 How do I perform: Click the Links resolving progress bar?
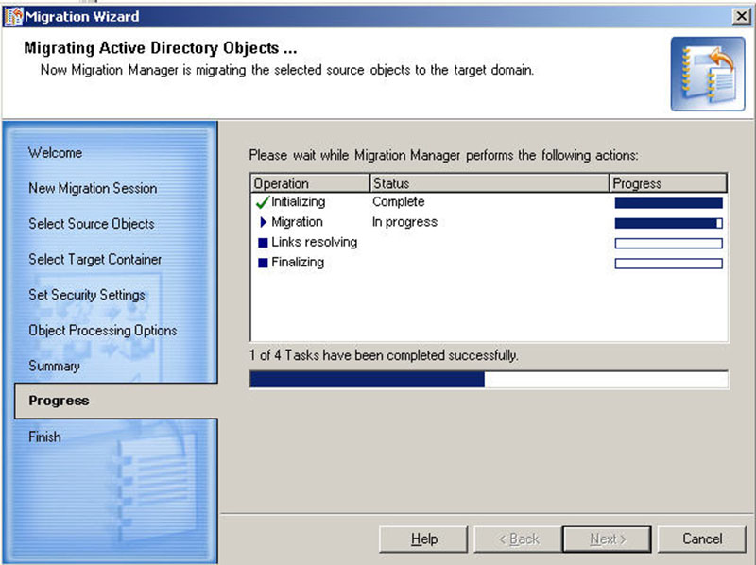click(x=669, y=244)
